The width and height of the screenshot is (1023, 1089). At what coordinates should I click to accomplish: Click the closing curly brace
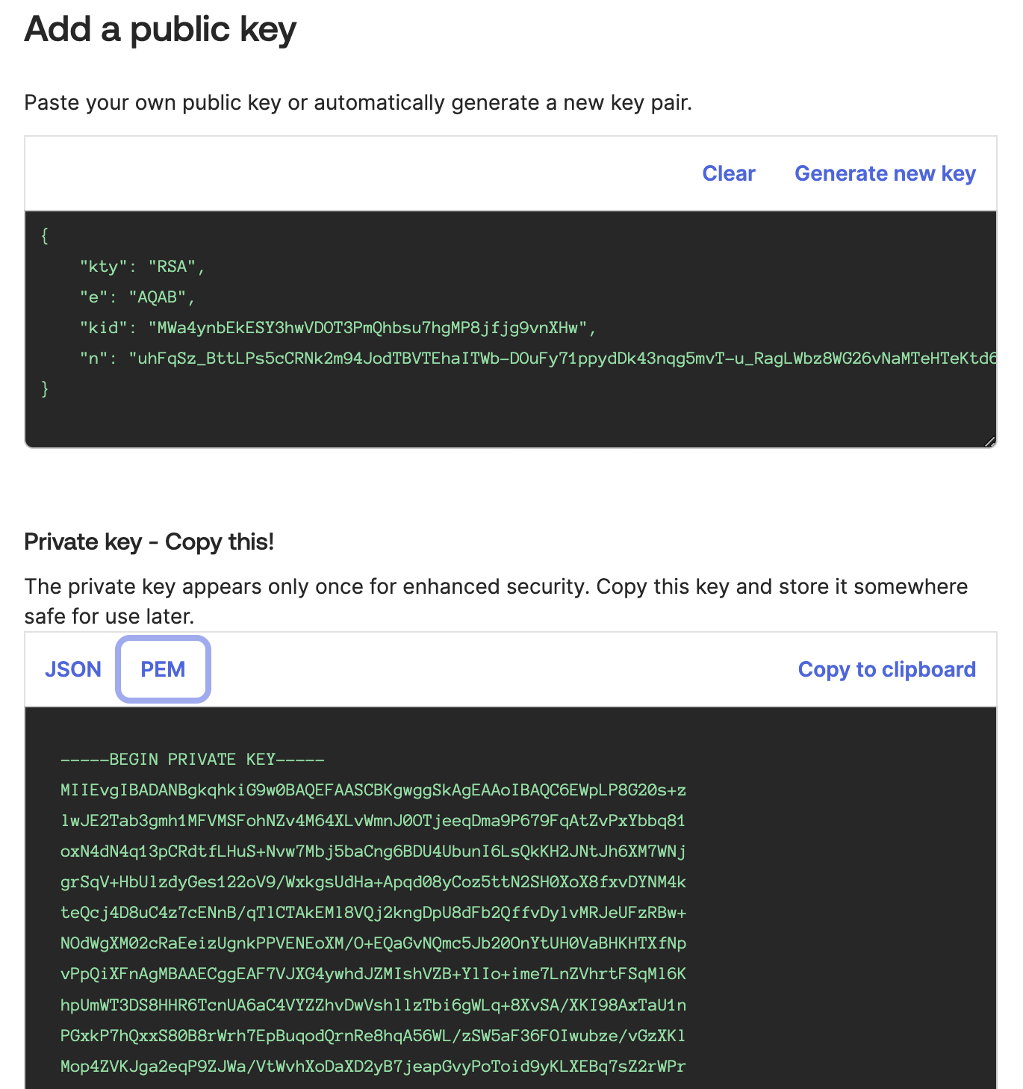click(x=45, y=389)
